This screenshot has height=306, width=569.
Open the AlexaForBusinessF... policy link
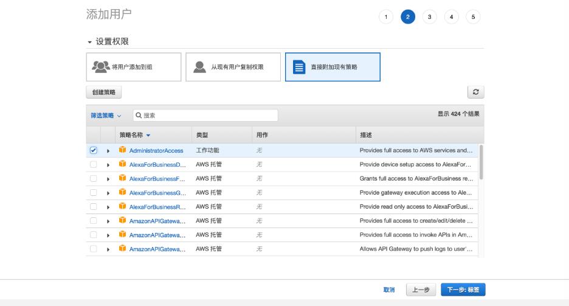tap(157, 179)
